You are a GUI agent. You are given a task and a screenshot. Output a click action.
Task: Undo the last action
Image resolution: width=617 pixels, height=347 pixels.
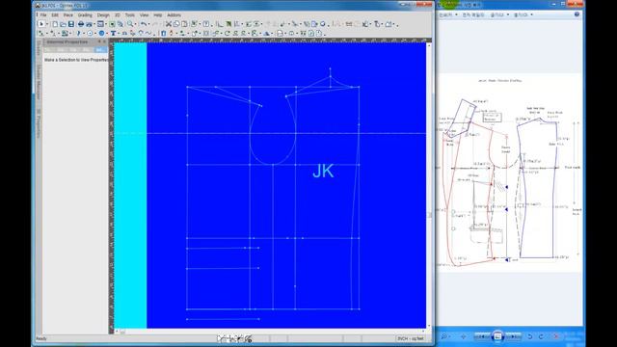[144, 24]
